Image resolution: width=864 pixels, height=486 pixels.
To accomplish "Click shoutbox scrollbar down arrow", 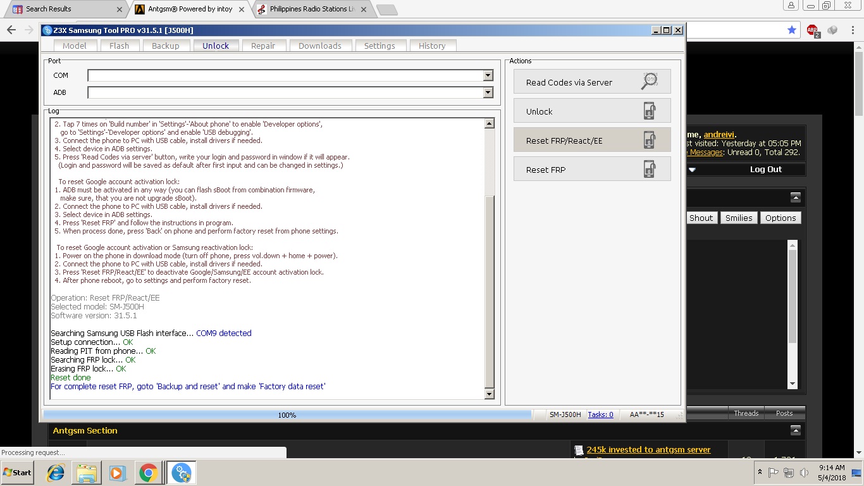I will 793,384.
